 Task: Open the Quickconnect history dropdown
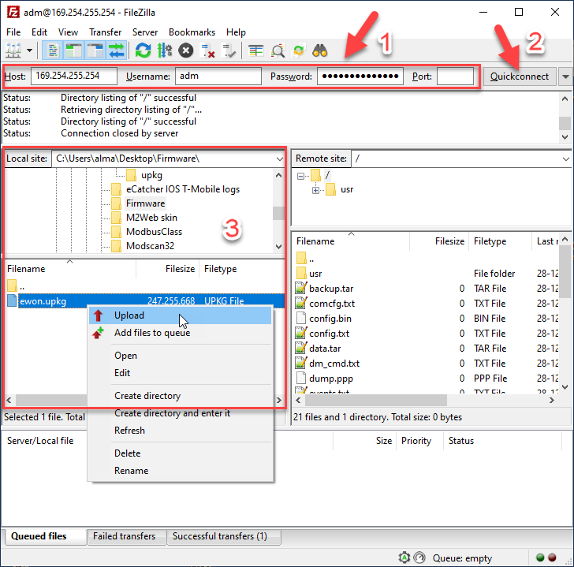click(565, 76)
